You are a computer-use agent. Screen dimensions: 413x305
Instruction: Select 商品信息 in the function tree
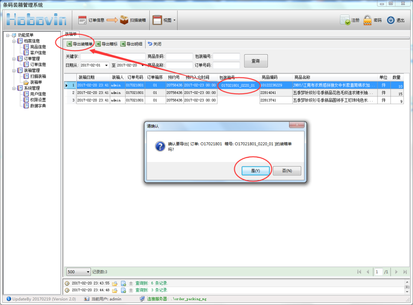pyautogui.click(x=38, y=47)
